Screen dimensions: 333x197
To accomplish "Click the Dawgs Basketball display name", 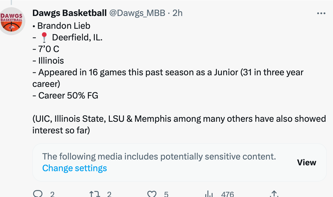I will (x=70, y=13).
